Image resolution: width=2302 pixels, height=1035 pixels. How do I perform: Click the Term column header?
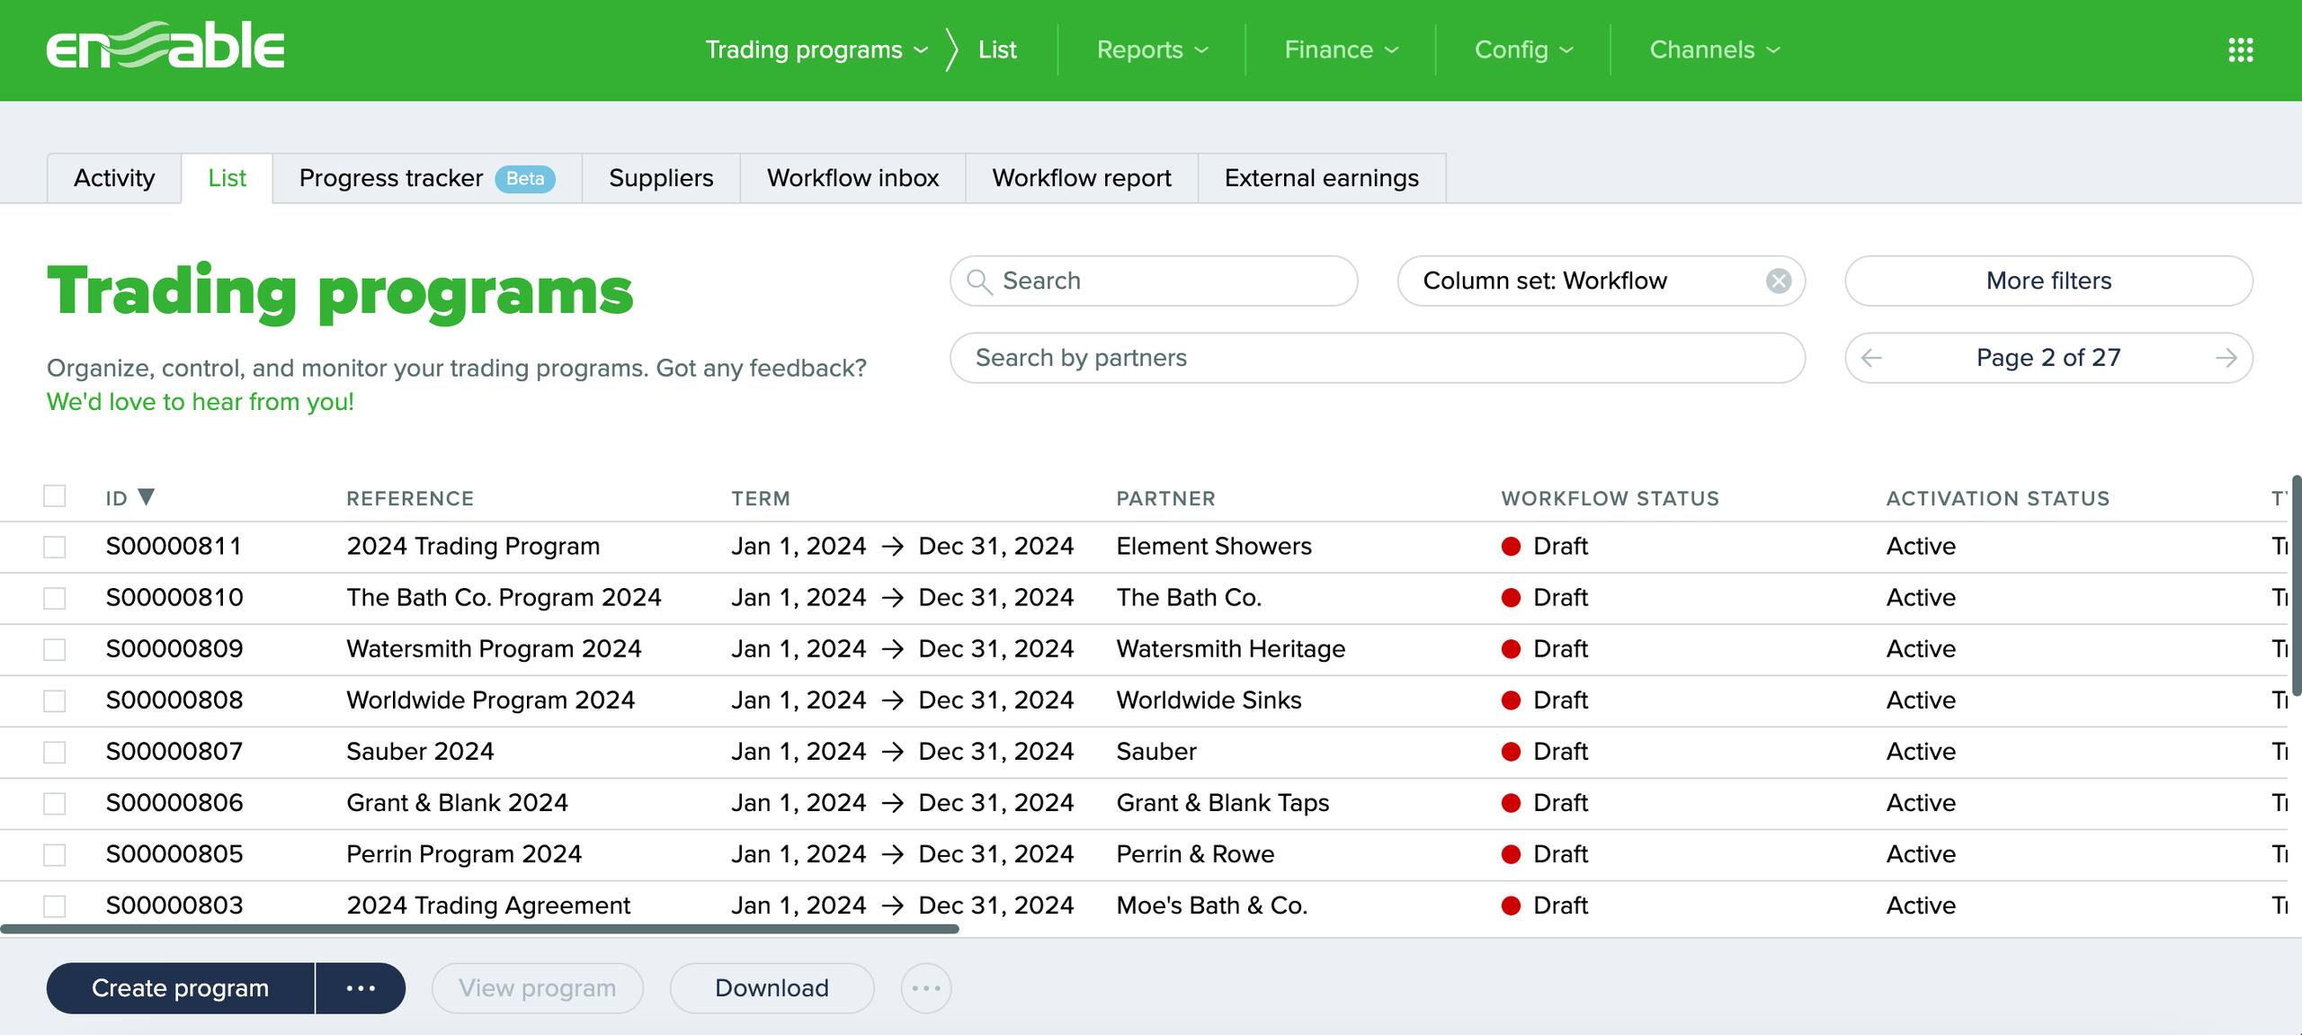coord(761,499)
